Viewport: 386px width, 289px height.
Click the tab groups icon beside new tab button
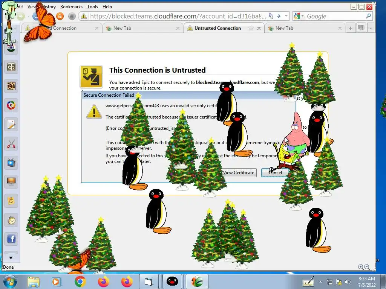[x=361, y=28]
